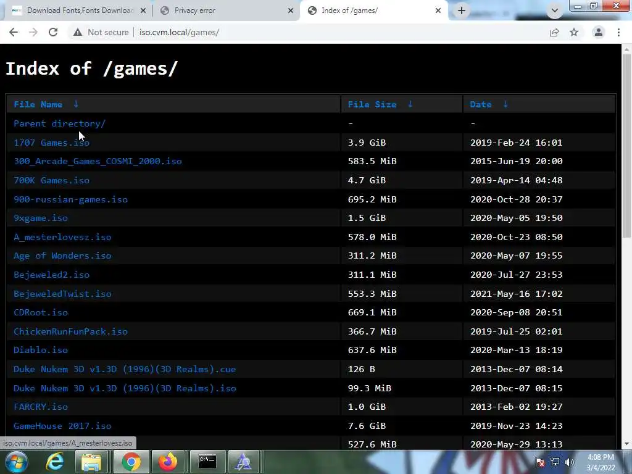Click the Action Center flag icon
This screenshot has height=474, width=632.
click(x=540, y=462)
